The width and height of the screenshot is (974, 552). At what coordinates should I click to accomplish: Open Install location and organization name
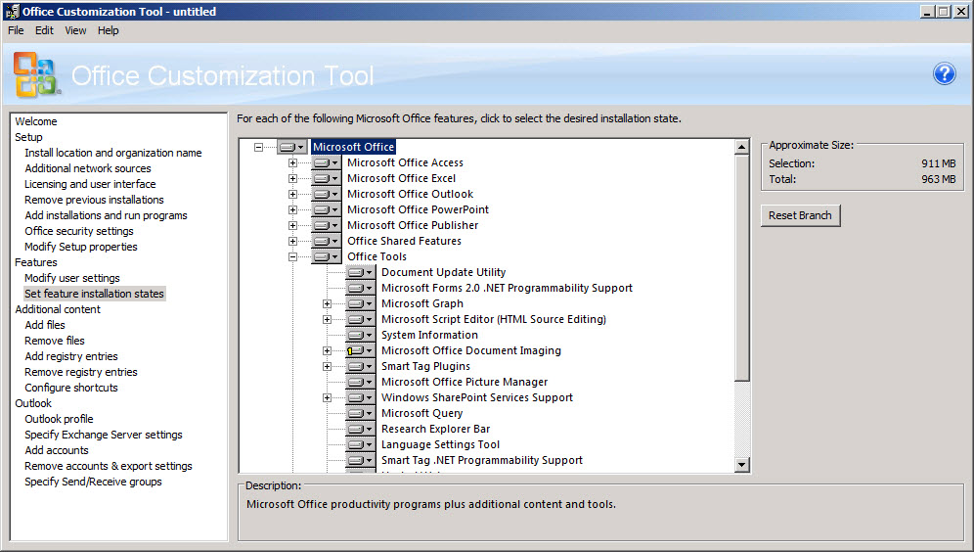[x=113, y=153]
